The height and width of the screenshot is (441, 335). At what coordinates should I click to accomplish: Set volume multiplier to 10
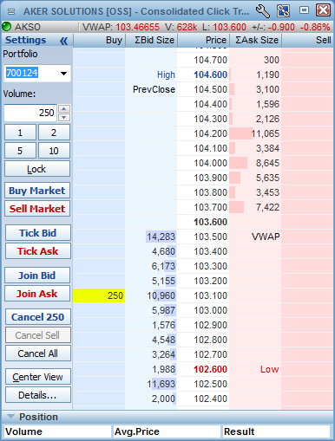tap(54, 151)
